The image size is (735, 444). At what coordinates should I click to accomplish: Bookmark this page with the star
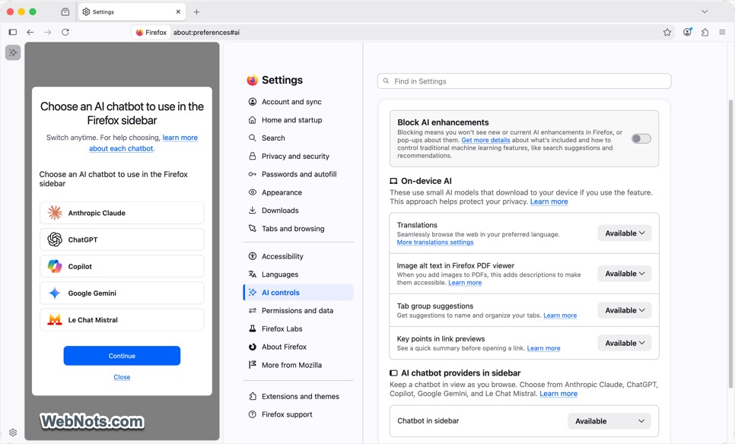(667, 33)
